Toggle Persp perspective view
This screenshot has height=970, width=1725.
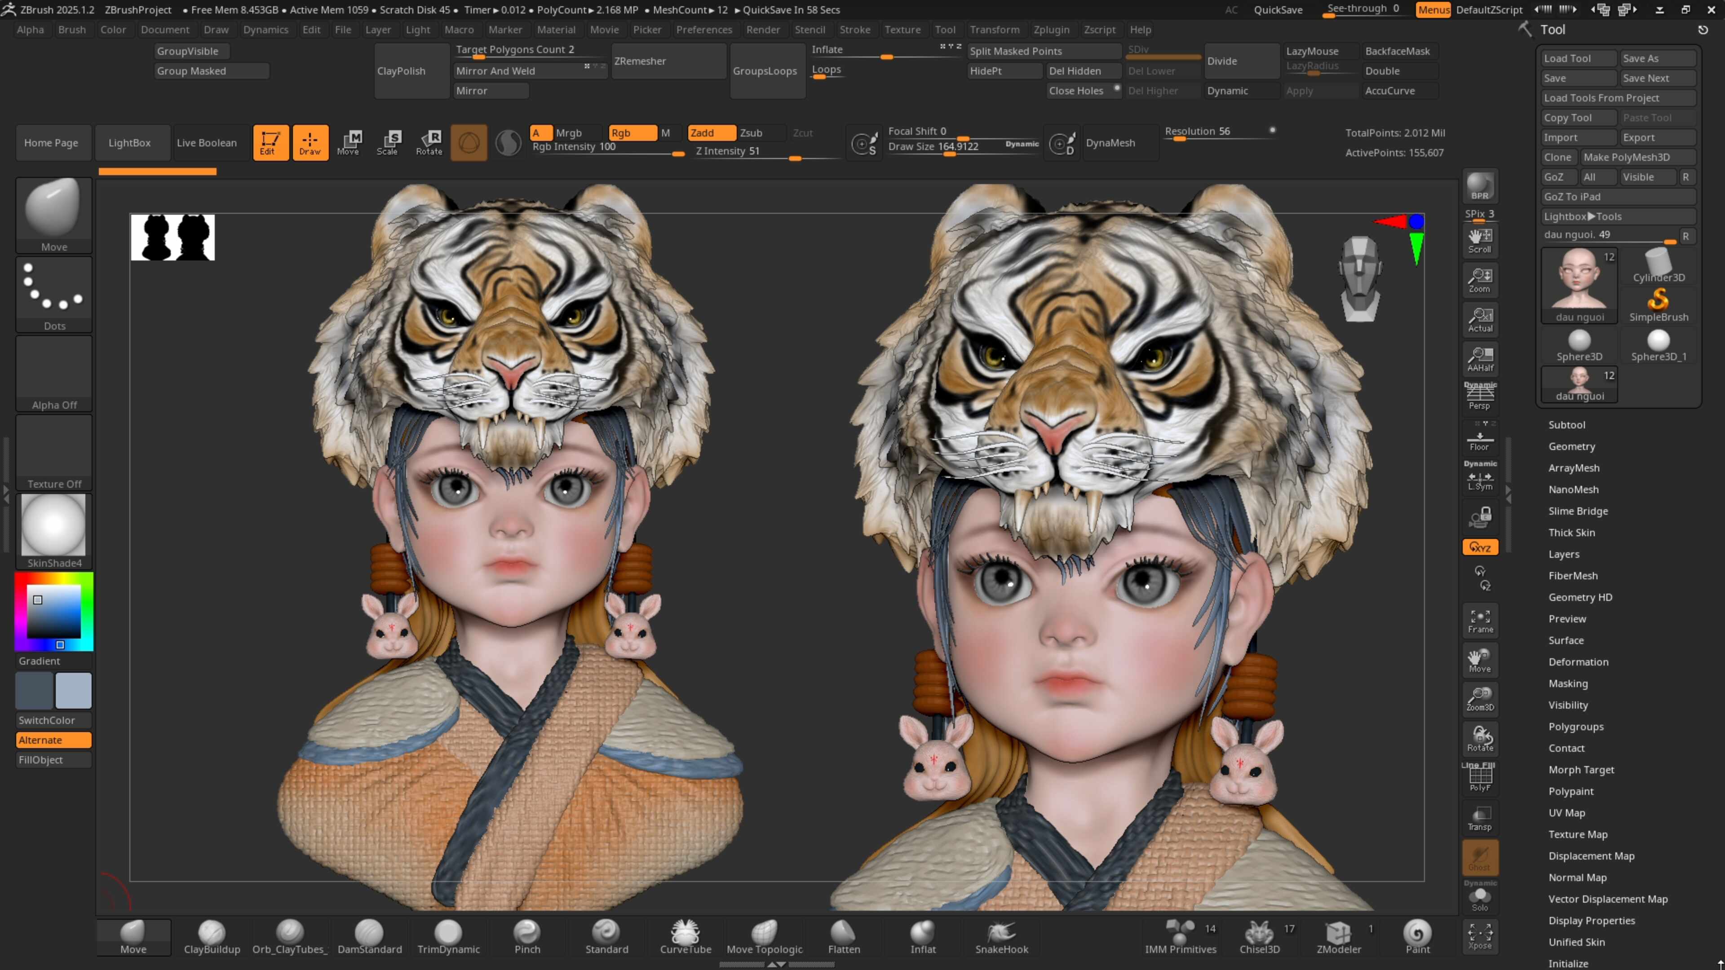coord(1479,397)
